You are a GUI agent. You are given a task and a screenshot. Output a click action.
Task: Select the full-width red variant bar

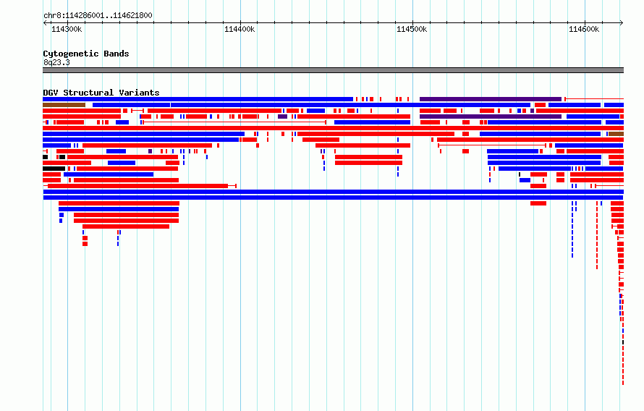tap(333, 128)
